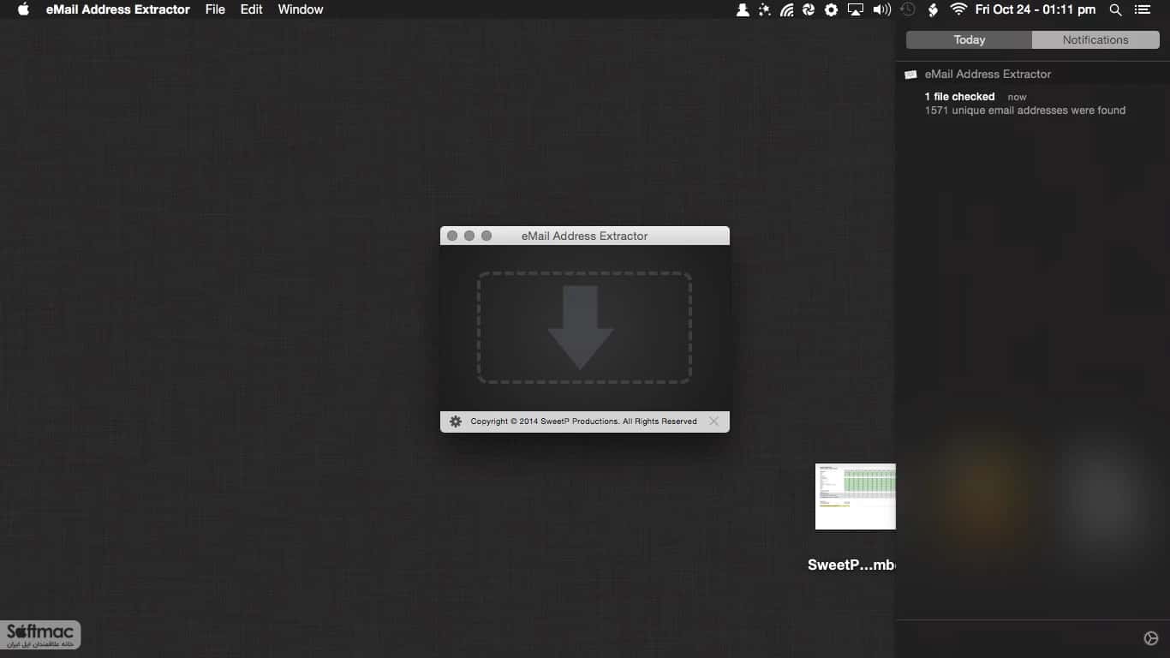This screenshot has width=1170, height=658.
Task: Open the settings gear in extractor window
Action: (x=456, y=422)
